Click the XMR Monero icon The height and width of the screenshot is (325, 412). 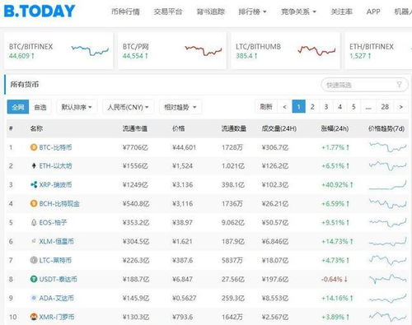[34, 317]
